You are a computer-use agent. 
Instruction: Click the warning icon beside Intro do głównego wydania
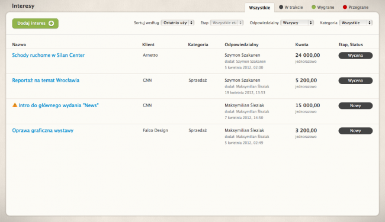[15, 105]
